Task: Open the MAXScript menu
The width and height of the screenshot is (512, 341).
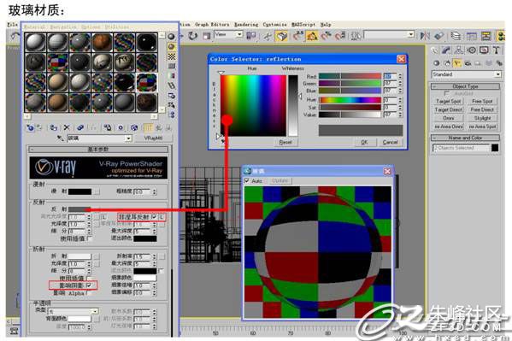Action: pos(303,25)
